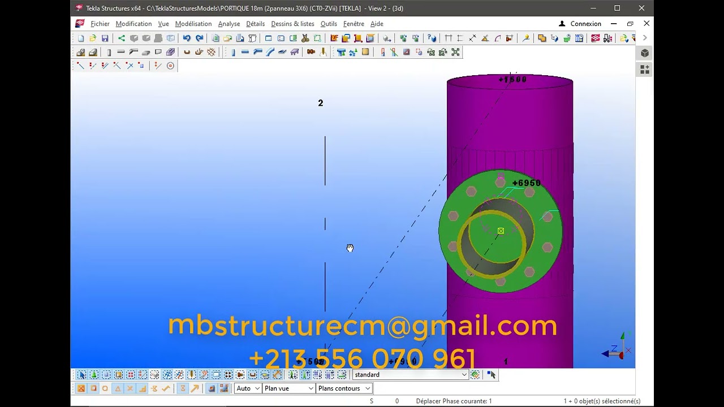Image resolution: width=724 pixels, height=407 pixels.
Task: Click the forklift lotting icon
Action: [608, 38]
